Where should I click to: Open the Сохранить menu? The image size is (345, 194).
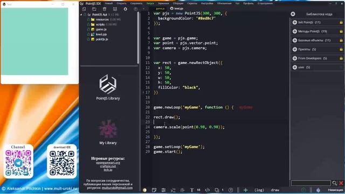tap(136, 3)
